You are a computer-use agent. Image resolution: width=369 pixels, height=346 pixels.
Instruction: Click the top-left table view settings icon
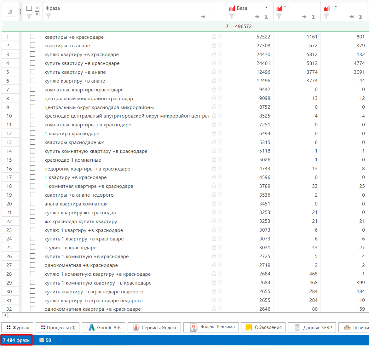click(10, 12)
